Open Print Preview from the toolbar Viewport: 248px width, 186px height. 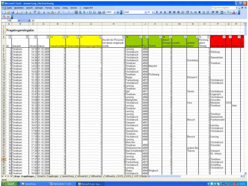pos(30,12)
